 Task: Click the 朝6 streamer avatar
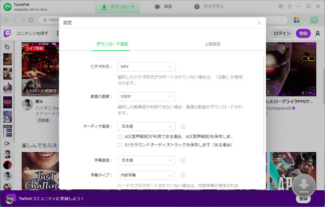pos(27,104)
